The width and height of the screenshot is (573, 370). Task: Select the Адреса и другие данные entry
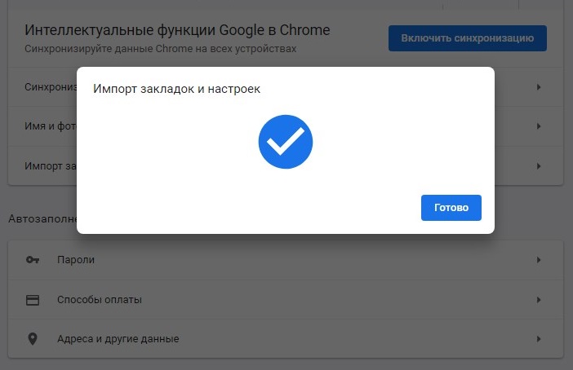pos(118,339)
